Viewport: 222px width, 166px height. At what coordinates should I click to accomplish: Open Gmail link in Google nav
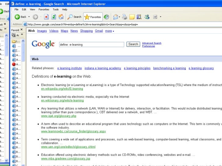click(99, 31)
